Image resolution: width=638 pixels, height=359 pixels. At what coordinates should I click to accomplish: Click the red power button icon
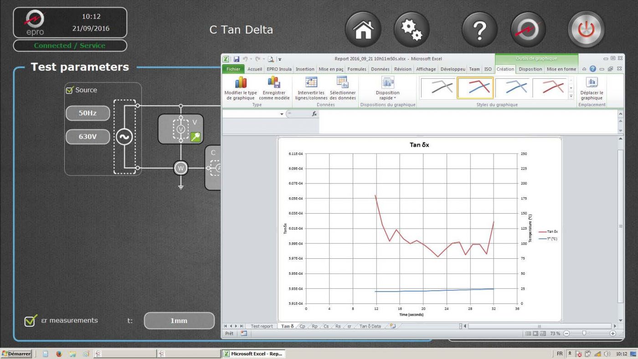coord(586,30)
